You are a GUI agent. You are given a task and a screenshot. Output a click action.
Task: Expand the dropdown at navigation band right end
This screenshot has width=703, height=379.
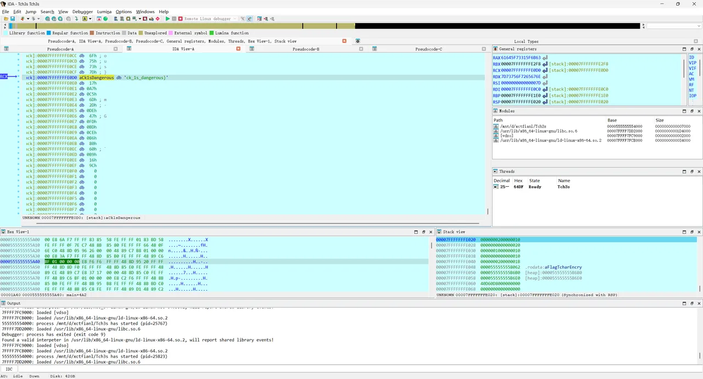698,26
